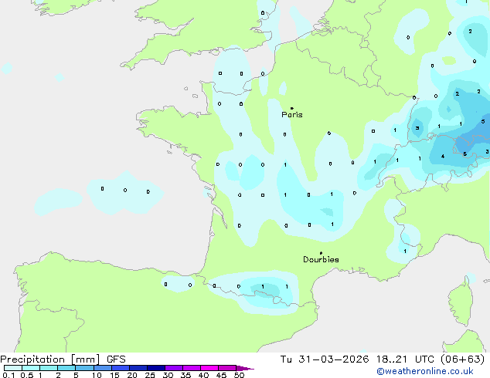Select the Paris city marker dot

(292, 108)
